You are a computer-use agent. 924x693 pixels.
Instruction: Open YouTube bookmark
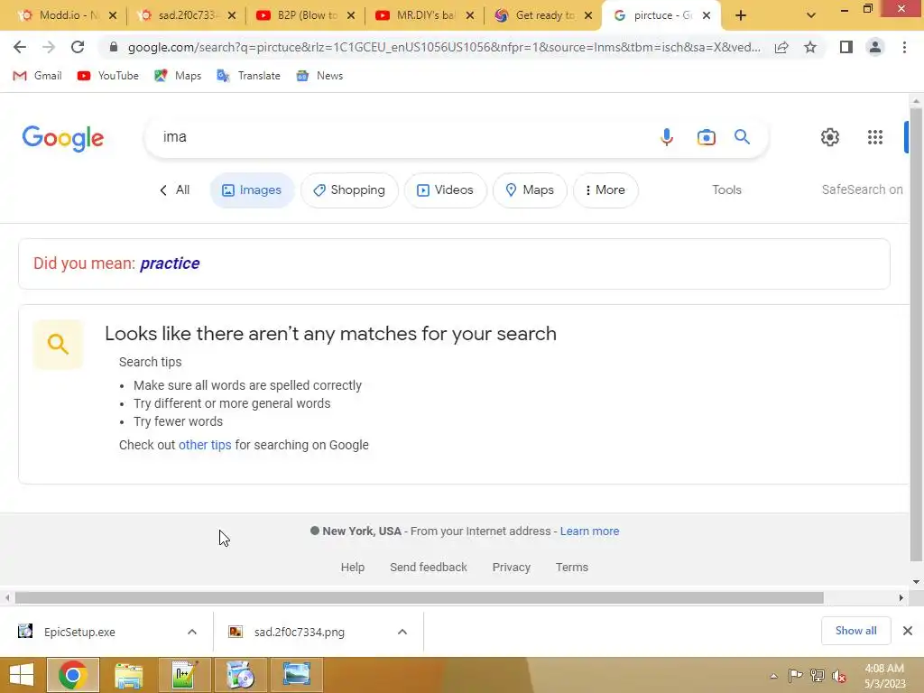coord(108,76)
